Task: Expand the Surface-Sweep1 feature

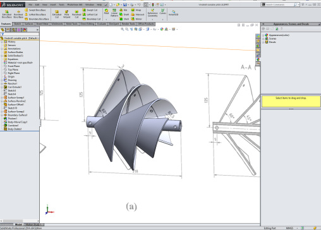Action: point(2,97)
